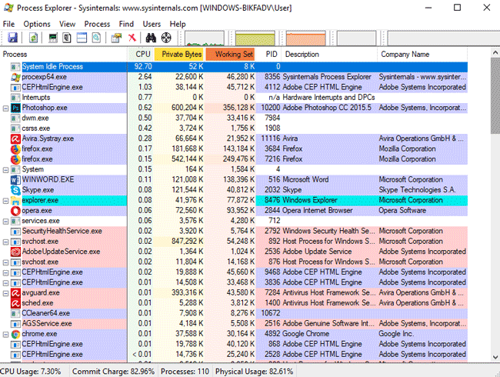Click the orange physical memory graph
The width and height of the screenshot is (500, 377).
pyautogui.click(x=305, y=38)
